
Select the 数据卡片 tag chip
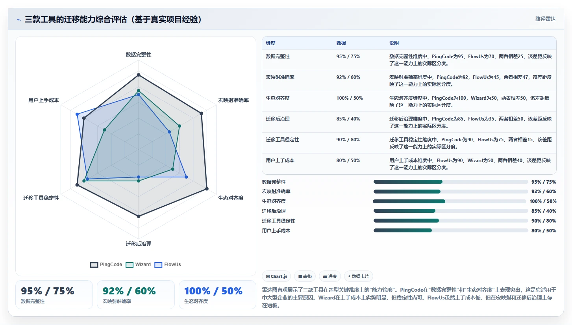coord(359,276)
